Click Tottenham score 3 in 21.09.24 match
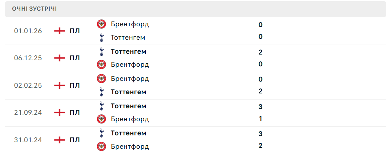 tap(260, 107)
